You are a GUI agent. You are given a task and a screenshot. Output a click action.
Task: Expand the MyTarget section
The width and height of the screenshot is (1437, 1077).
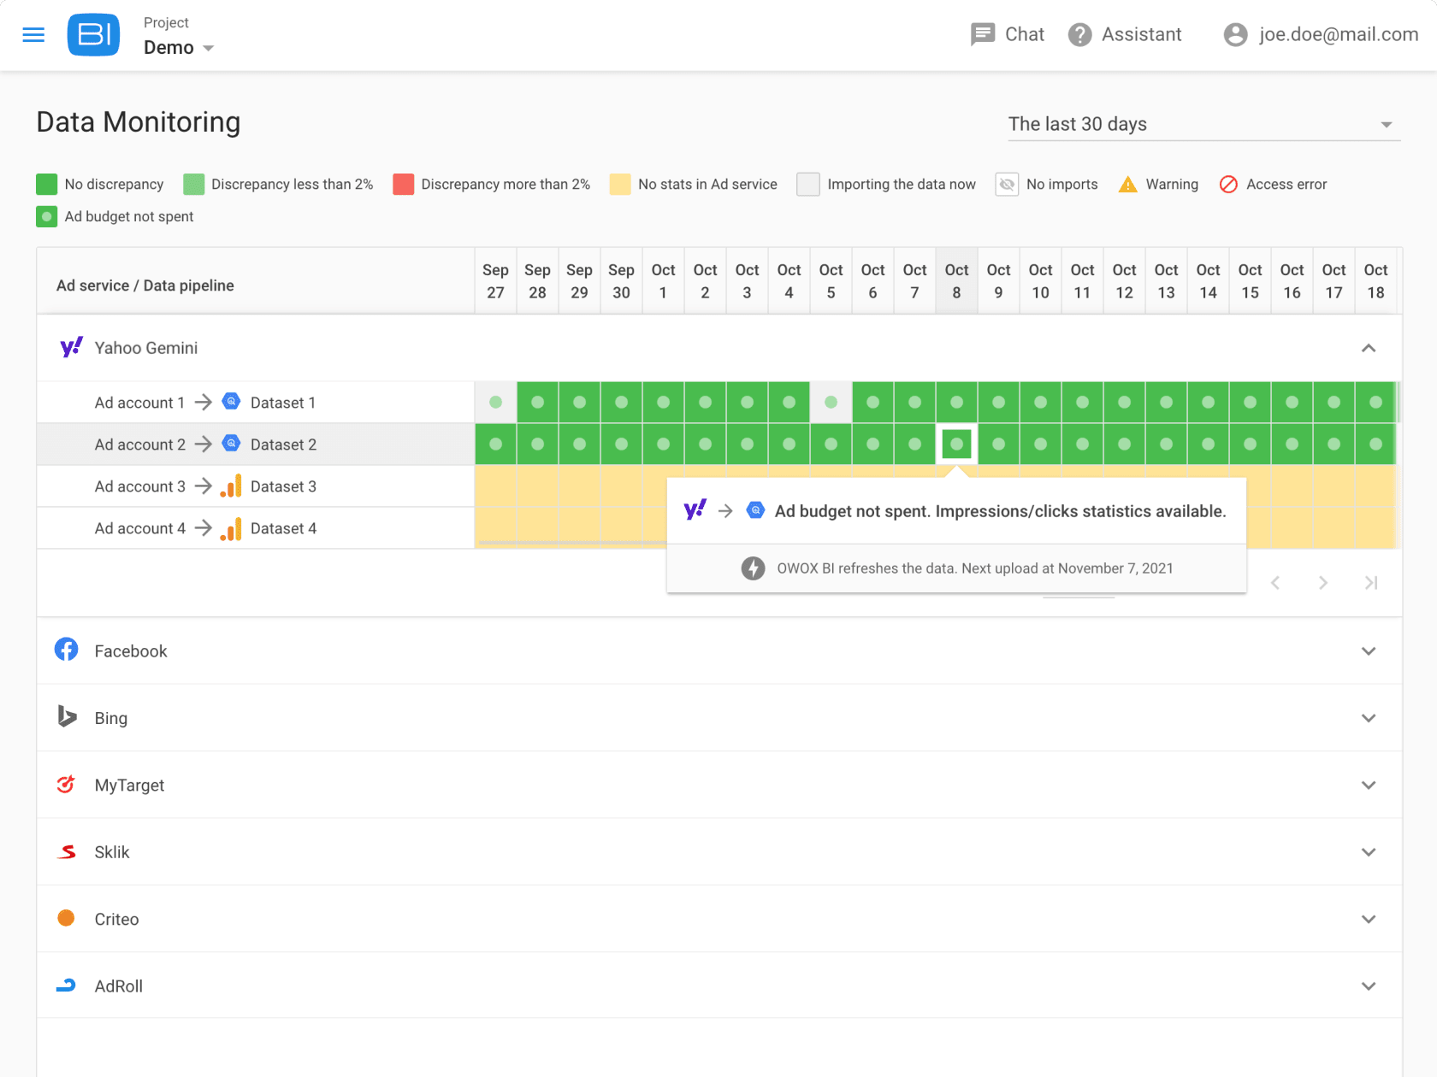coord(1369,785)
